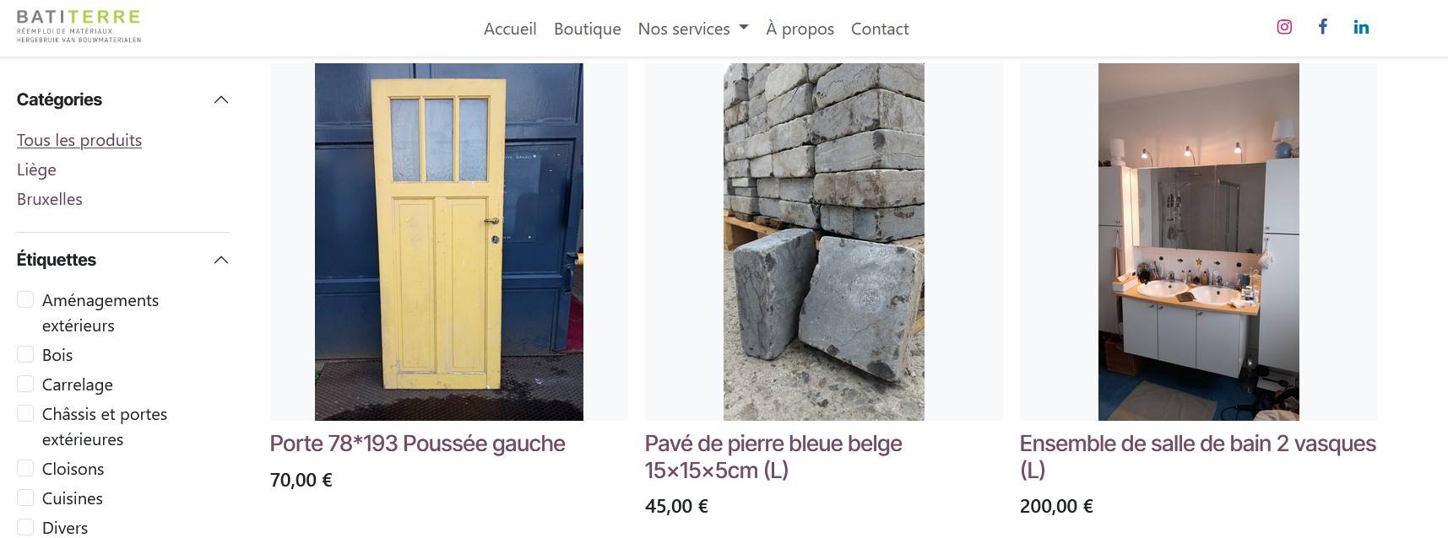Enable the Bois tag filter
The width and height of the screenshot is (1448, 538).
click(25, 354)
